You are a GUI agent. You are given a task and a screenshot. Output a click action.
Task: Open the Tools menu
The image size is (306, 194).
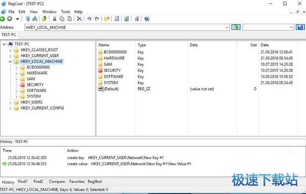click(x=65, y=12)
